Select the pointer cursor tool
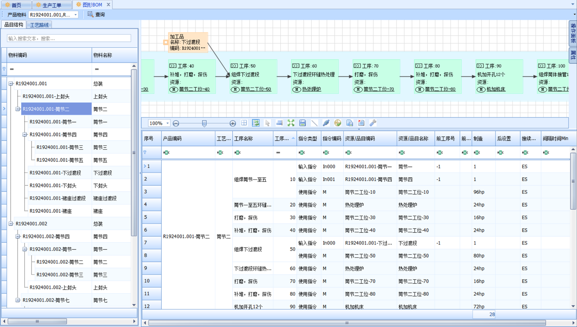577x327 pixels. click(x=267, y=123)
